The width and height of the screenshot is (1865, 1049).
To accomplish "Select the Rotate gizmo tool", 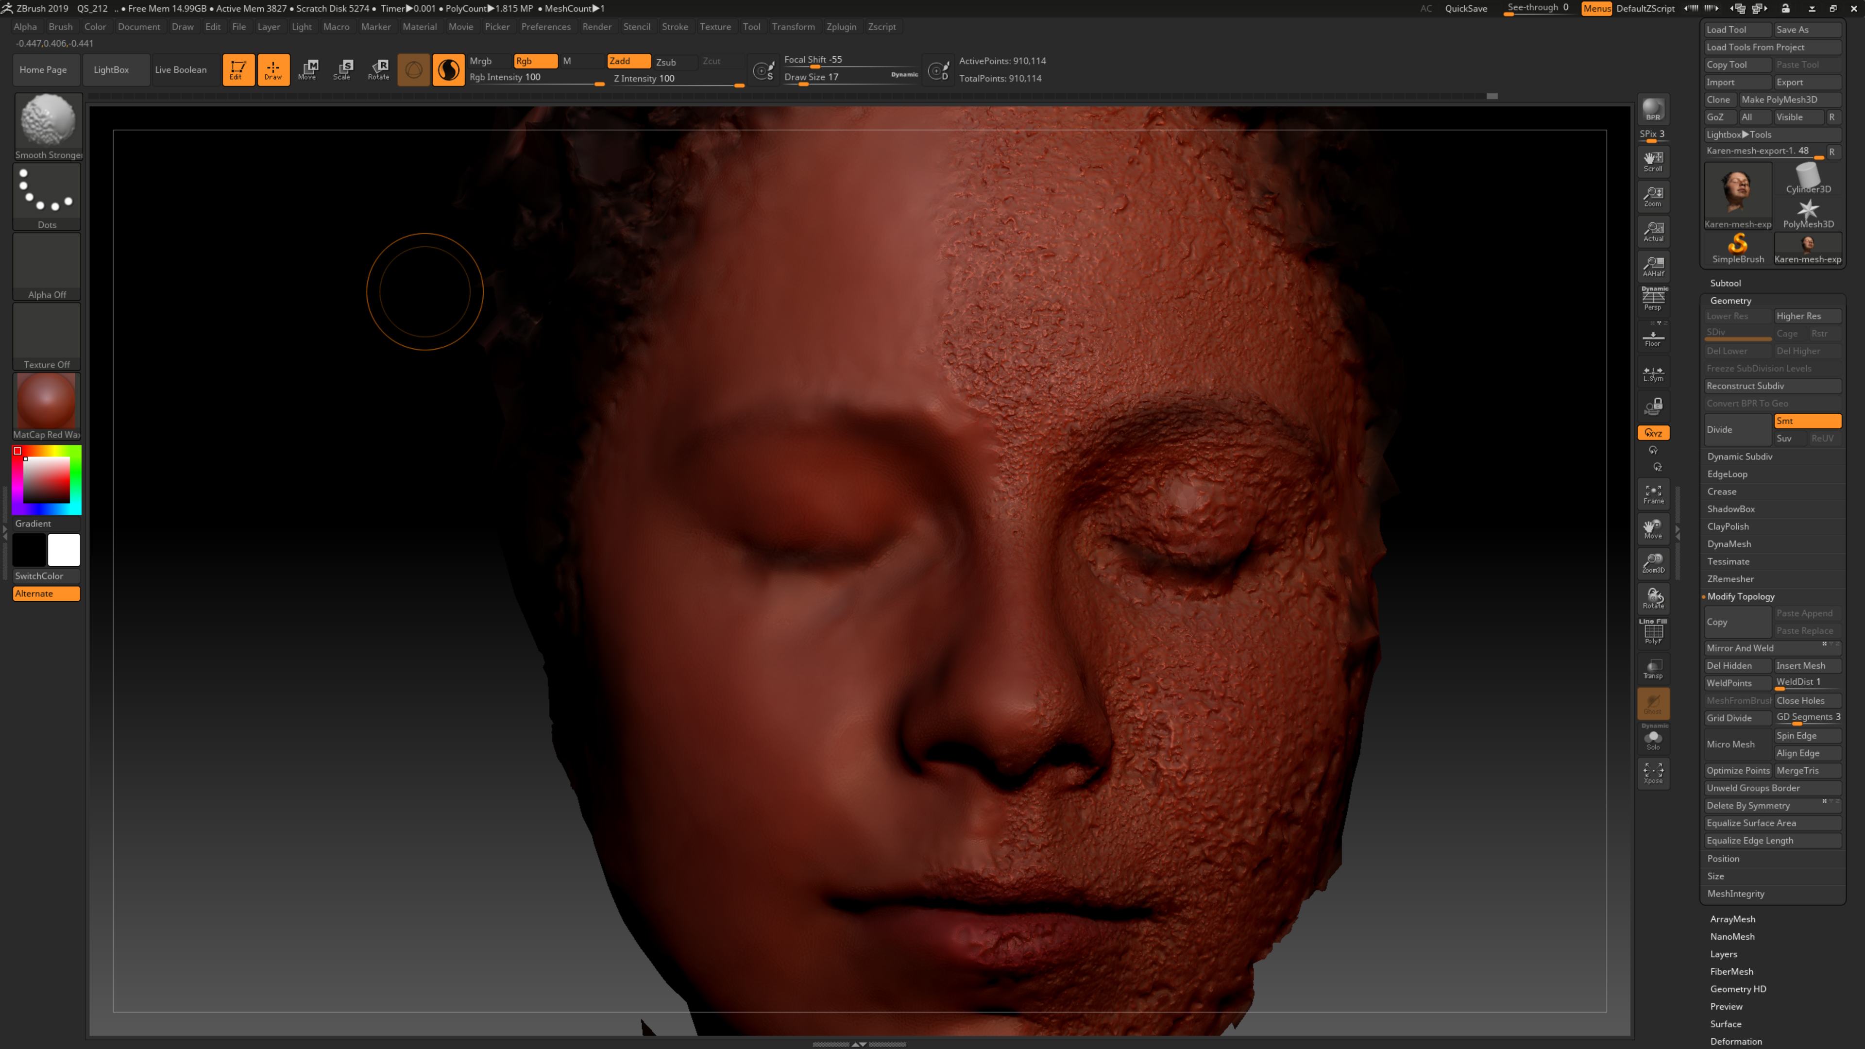I will click(379, 69).
